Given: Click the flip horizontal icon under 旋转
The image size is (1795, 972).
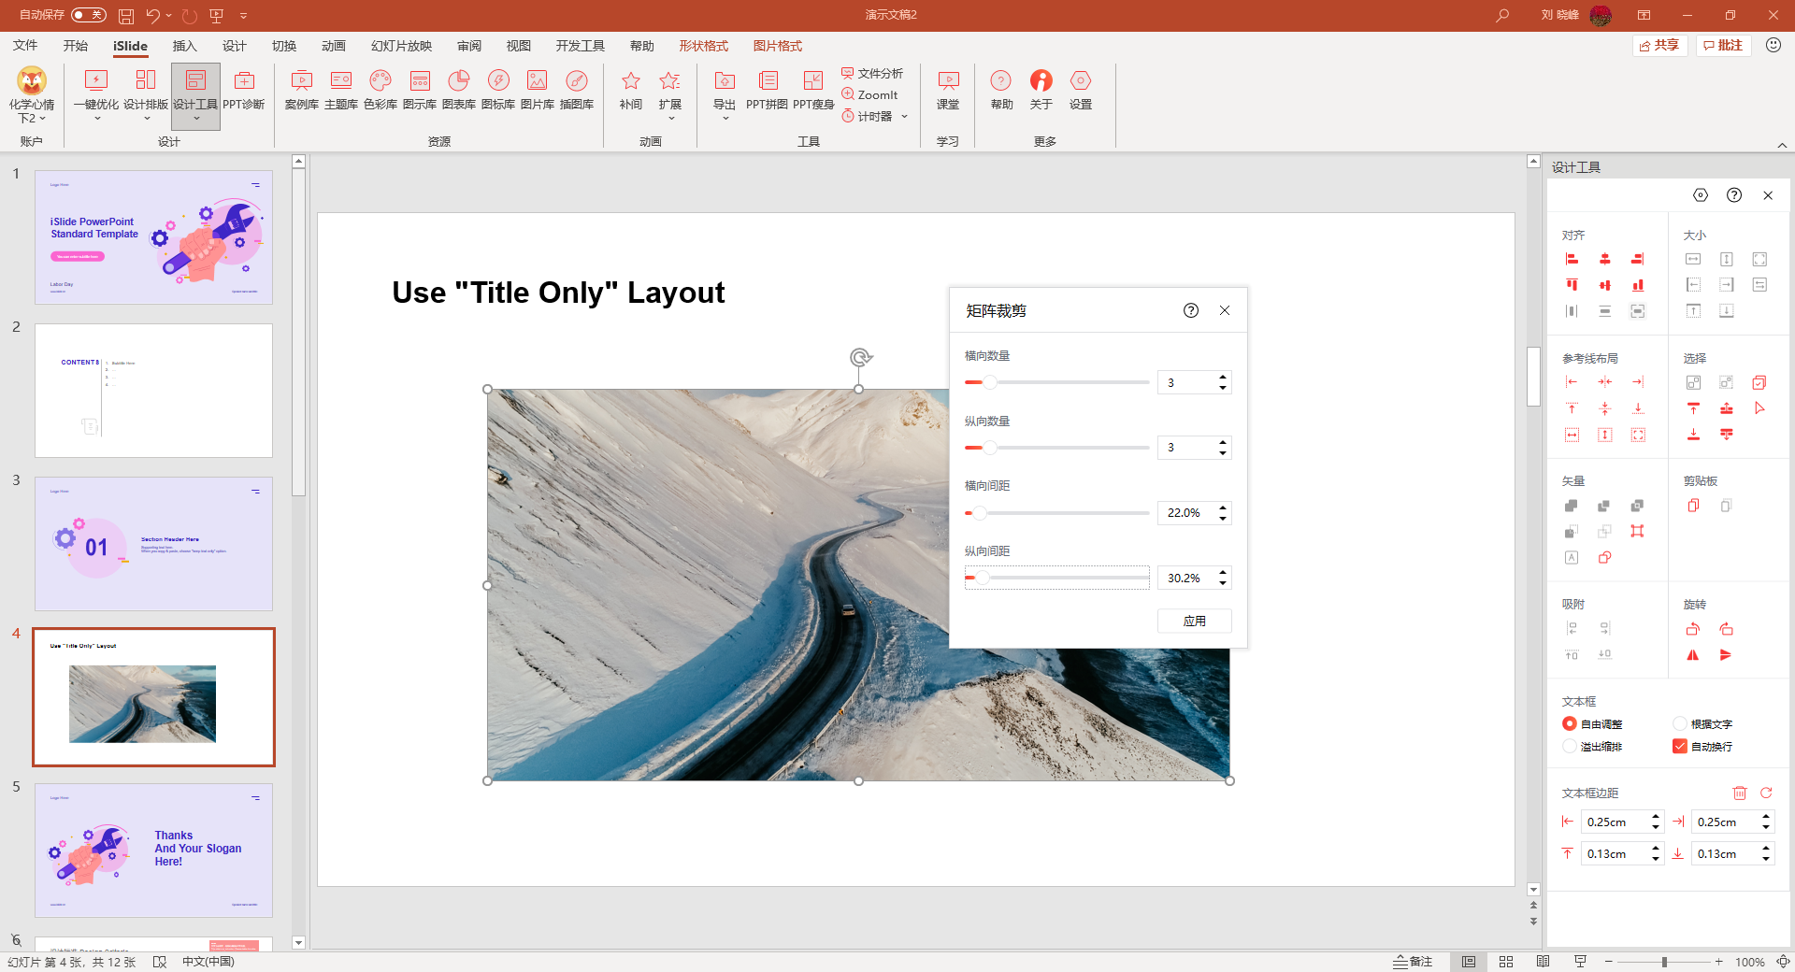Looking at the screenshot, I should [x=1692, y=655].
